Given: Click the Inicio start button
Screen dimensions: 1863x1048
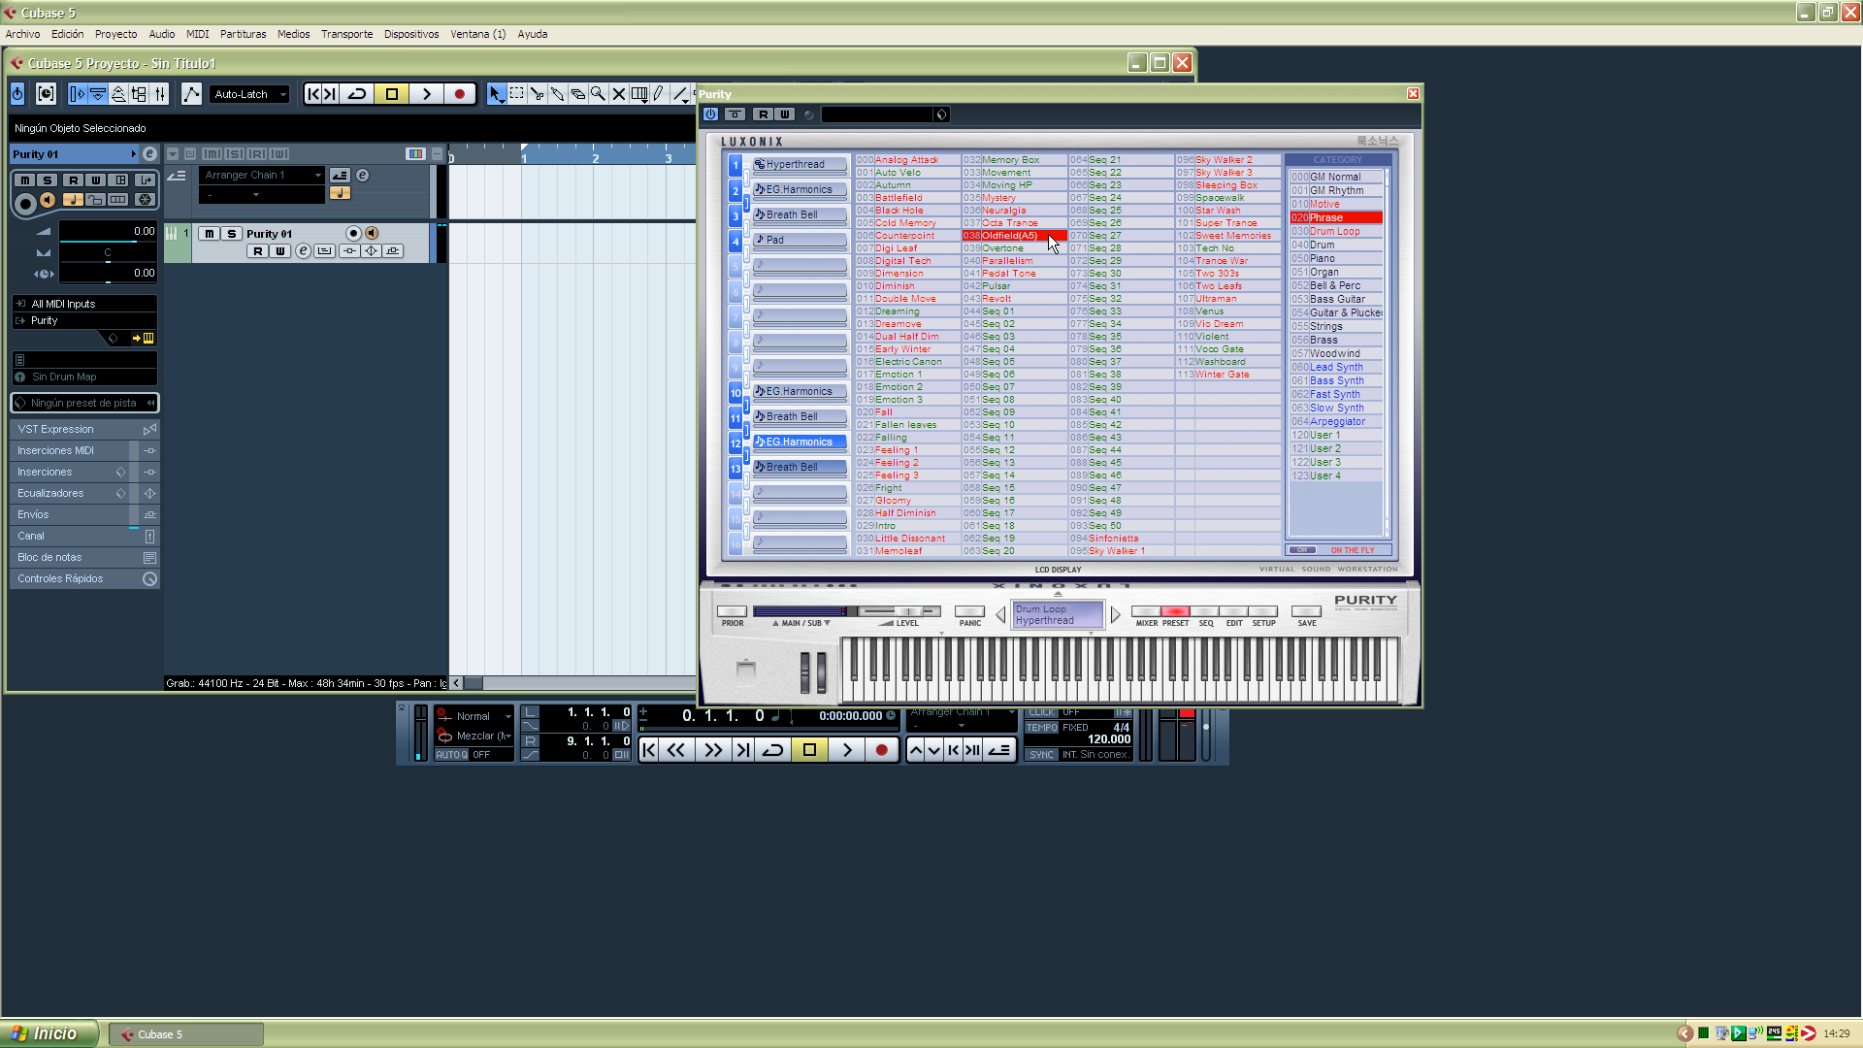Looking at the screenshot, I should tap(49, 1033).
